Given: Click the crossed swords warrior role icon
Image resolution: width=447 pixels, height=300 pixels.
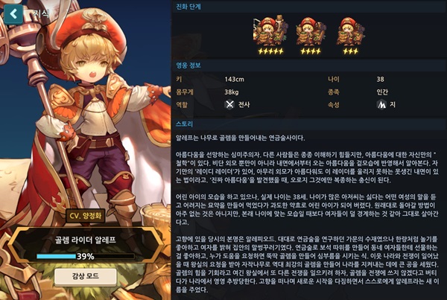Looking at the screenshot, I should [229, 104].
